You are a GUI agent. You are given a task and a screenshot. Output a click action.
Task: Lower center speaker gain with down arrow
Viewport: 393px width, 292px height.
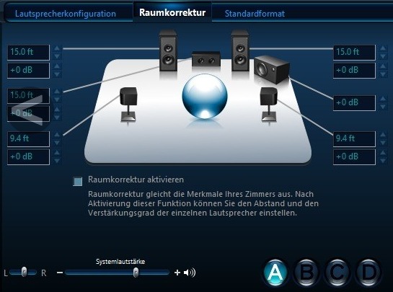click(x=57, y=118)
